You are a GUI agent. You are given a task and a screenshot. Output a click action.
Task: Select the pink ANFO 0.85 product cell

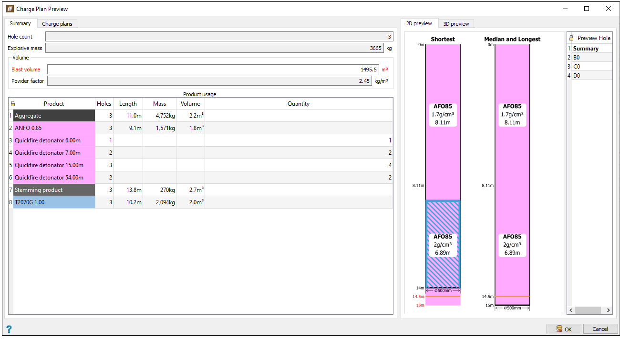[x=54, y=128]
